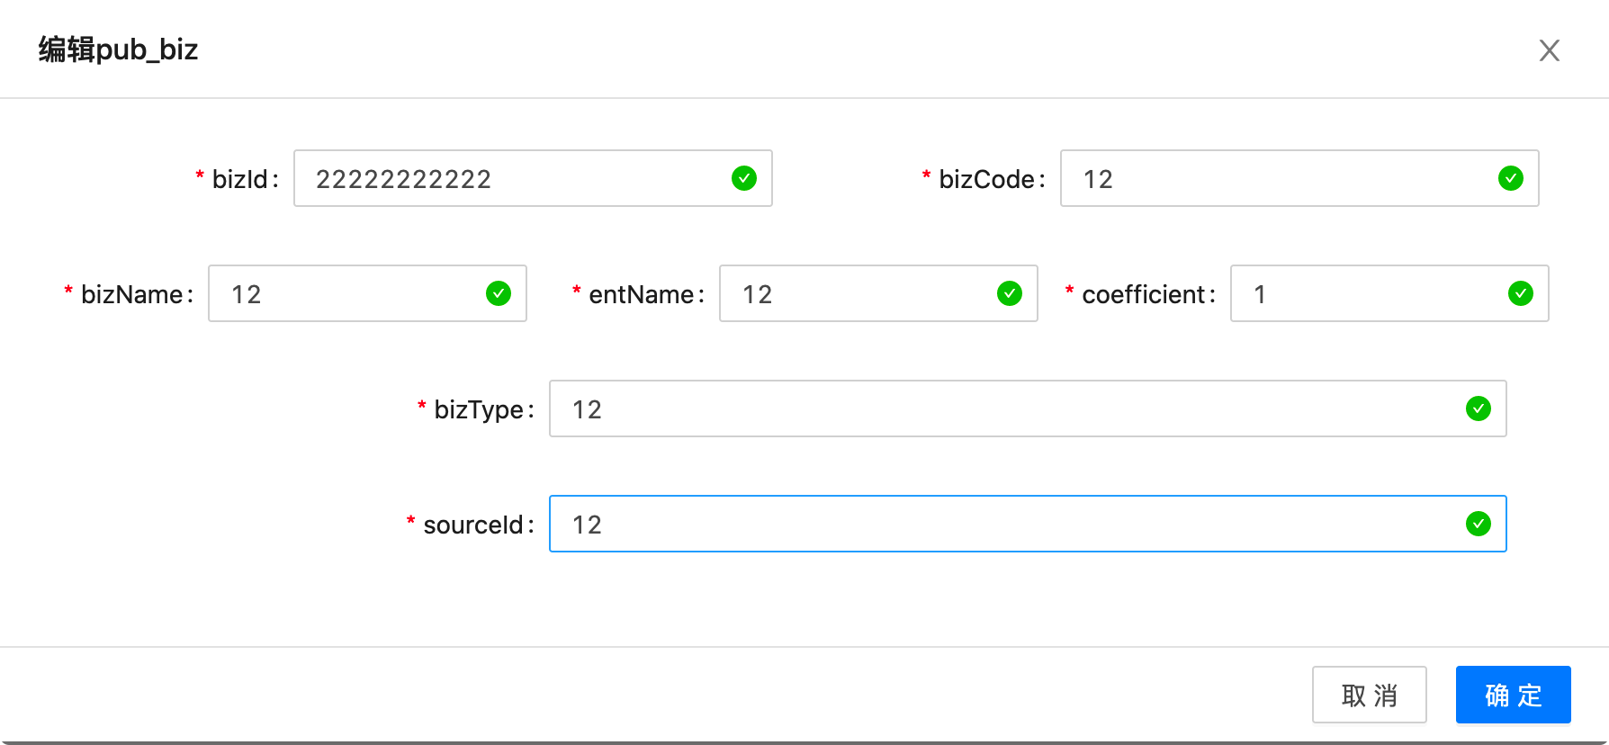Image resolution: width=1609 pixels, height=745 pixels.
Task: Click the 取消 cancel button
Action: (1370, 695)
